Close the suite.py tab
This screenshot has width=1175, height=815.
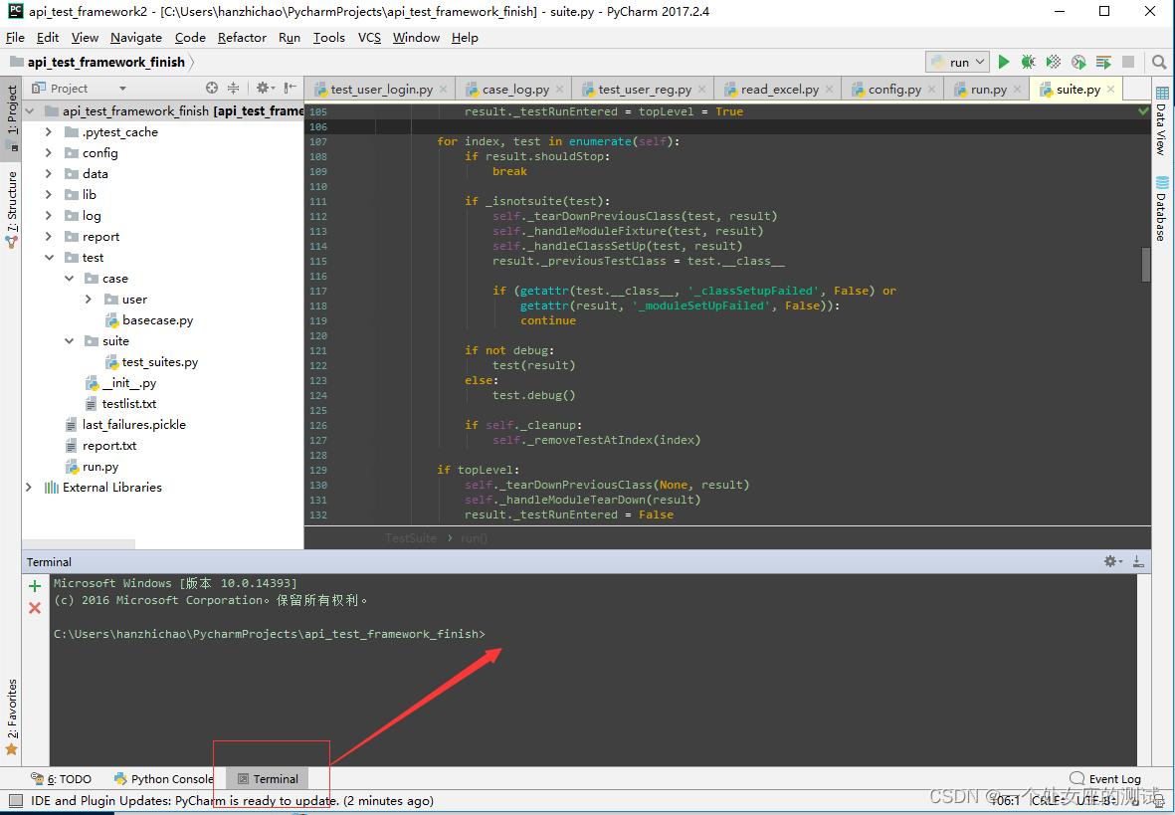coord(1110,90)
